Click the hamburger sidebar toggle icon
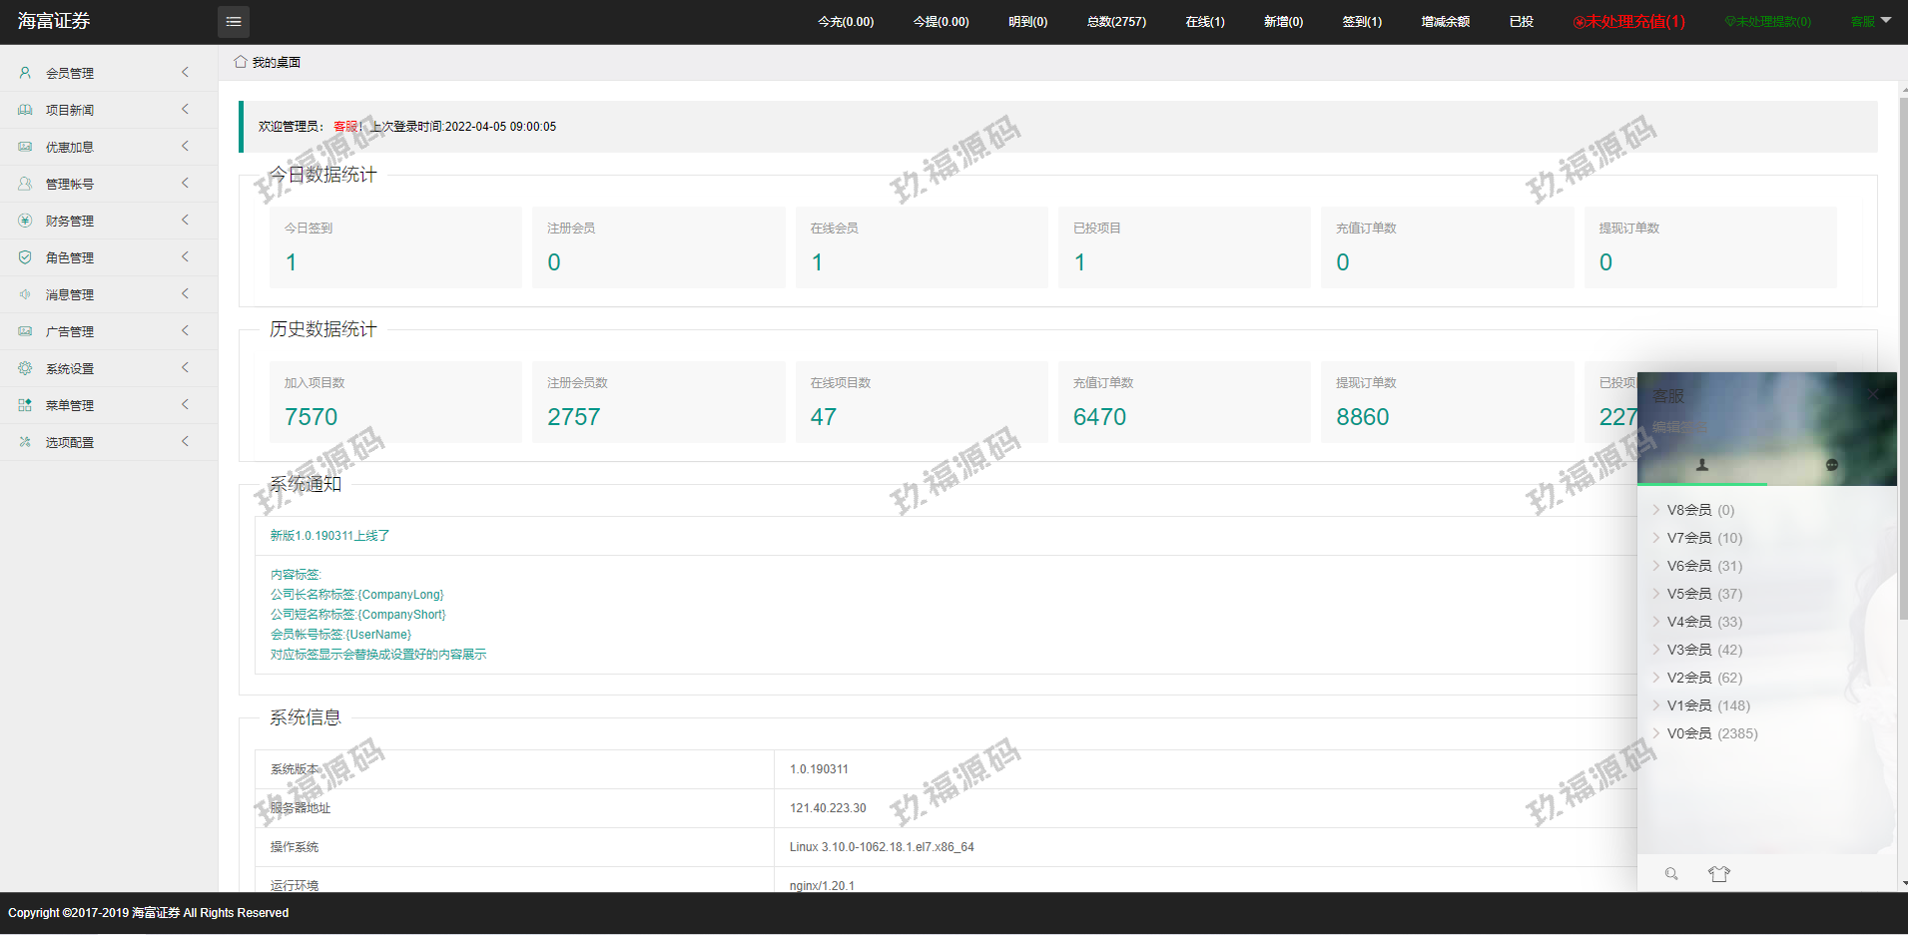Screen dimensions: 1908x935 click(x=234, y=22)
